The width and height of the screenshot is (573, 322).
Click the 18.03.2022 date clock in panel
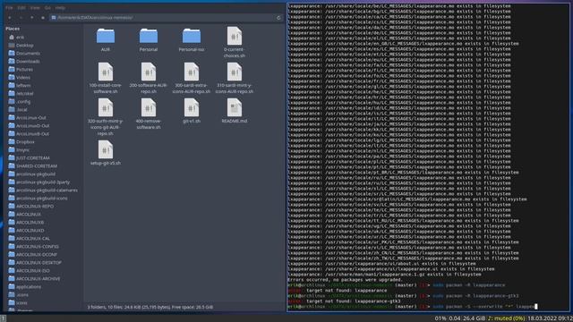tap(550, 318)
